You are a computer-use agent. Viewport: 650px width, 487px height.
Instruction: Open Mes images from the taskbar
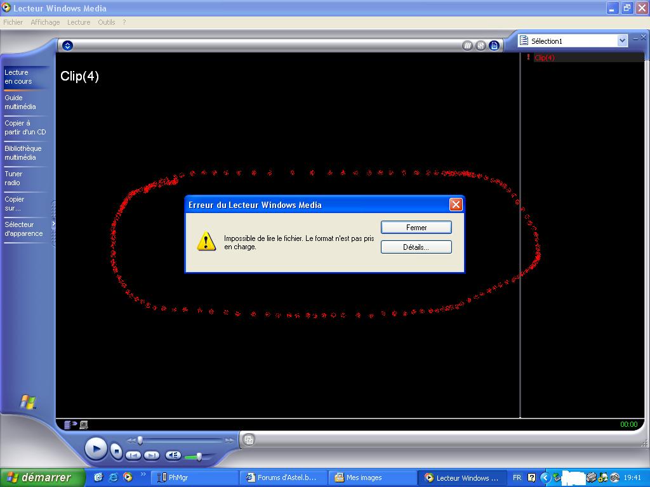click(364, 477)
